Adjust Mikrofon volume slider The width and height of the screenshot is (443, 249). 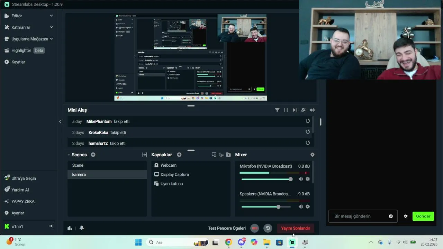[x=267, y=179]
